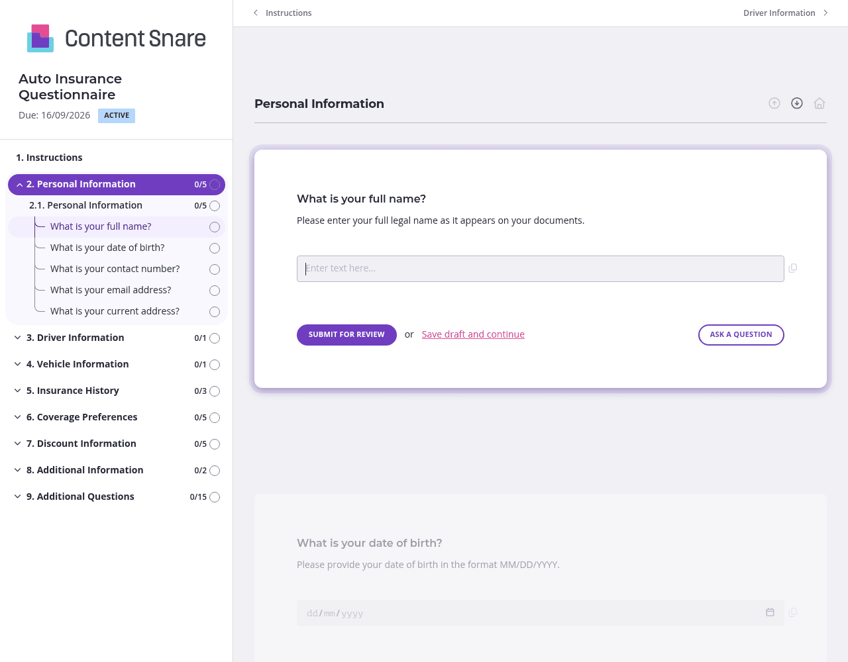Screen dimensions: 848x662
Task: Expand the 8. Additional Information chevron
Action: coord(18,470)
